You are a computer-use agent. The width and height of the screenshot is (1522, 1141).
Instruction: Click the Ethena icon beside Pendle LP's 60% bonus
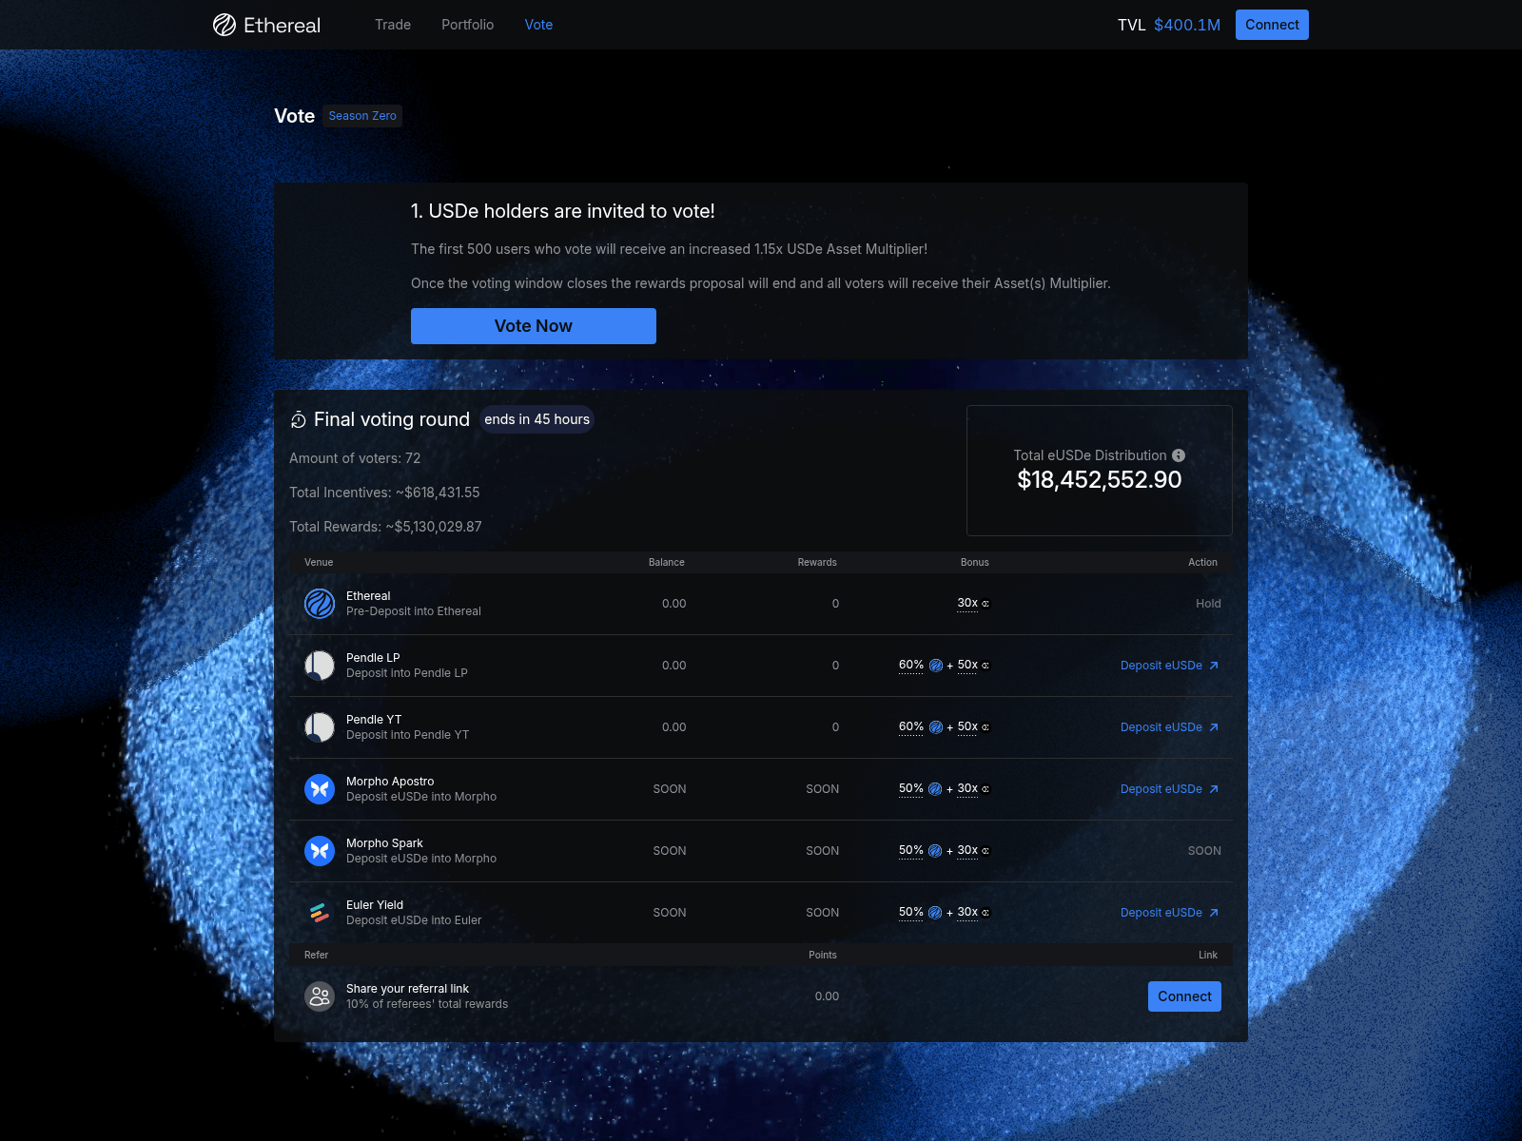click(935, 666)
